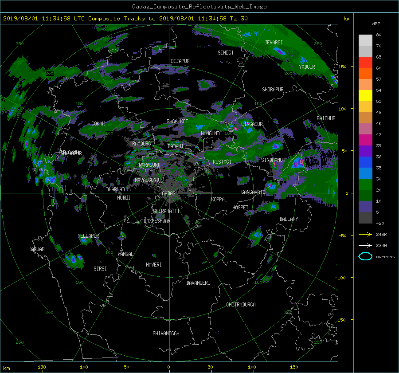Click the GOKAK city label

(x=98, y=124)
